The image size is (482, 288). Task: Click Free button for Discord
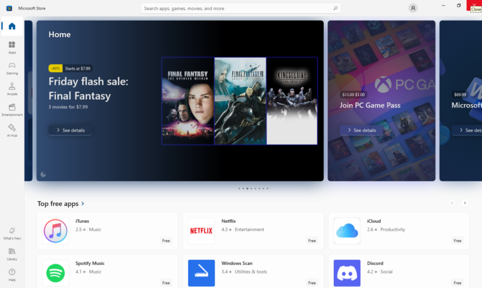click(458, 283)
